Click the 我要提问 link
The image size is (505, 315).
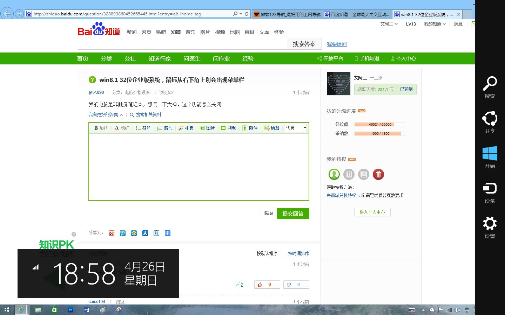point(337,44)
